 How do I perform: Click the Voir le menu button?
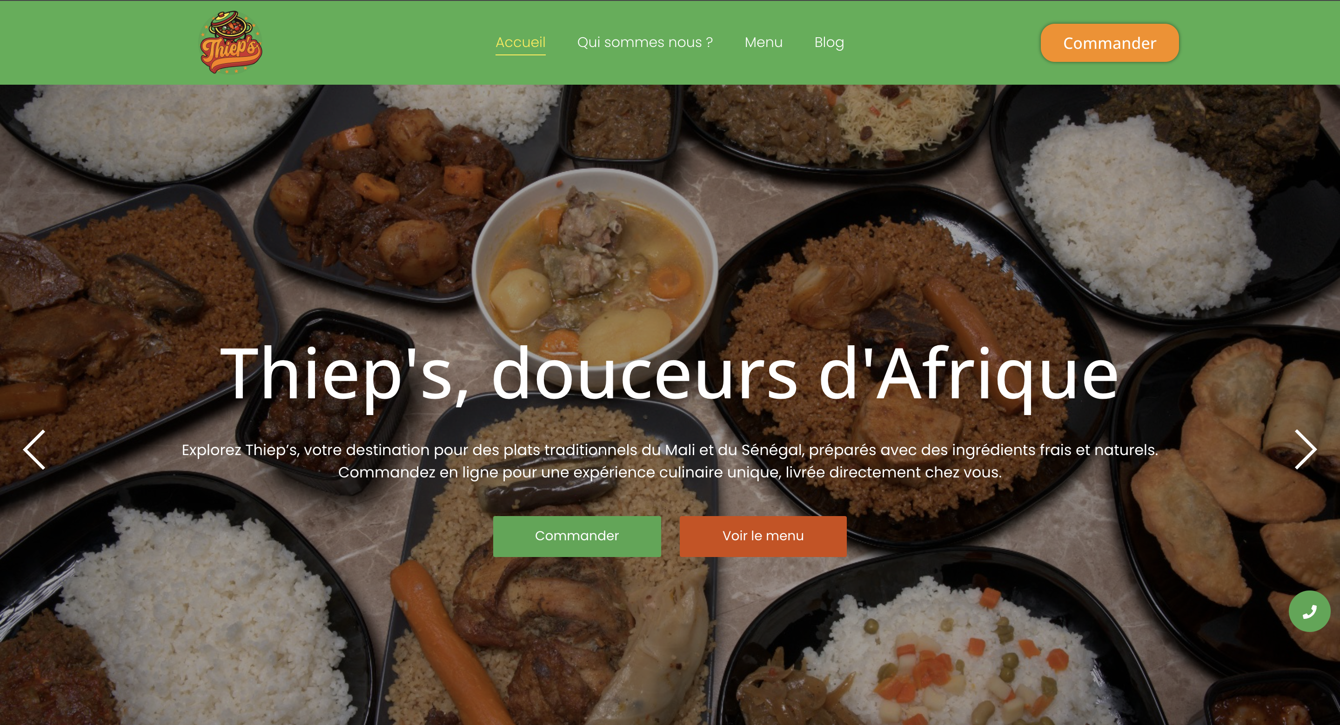coord(763,536)
